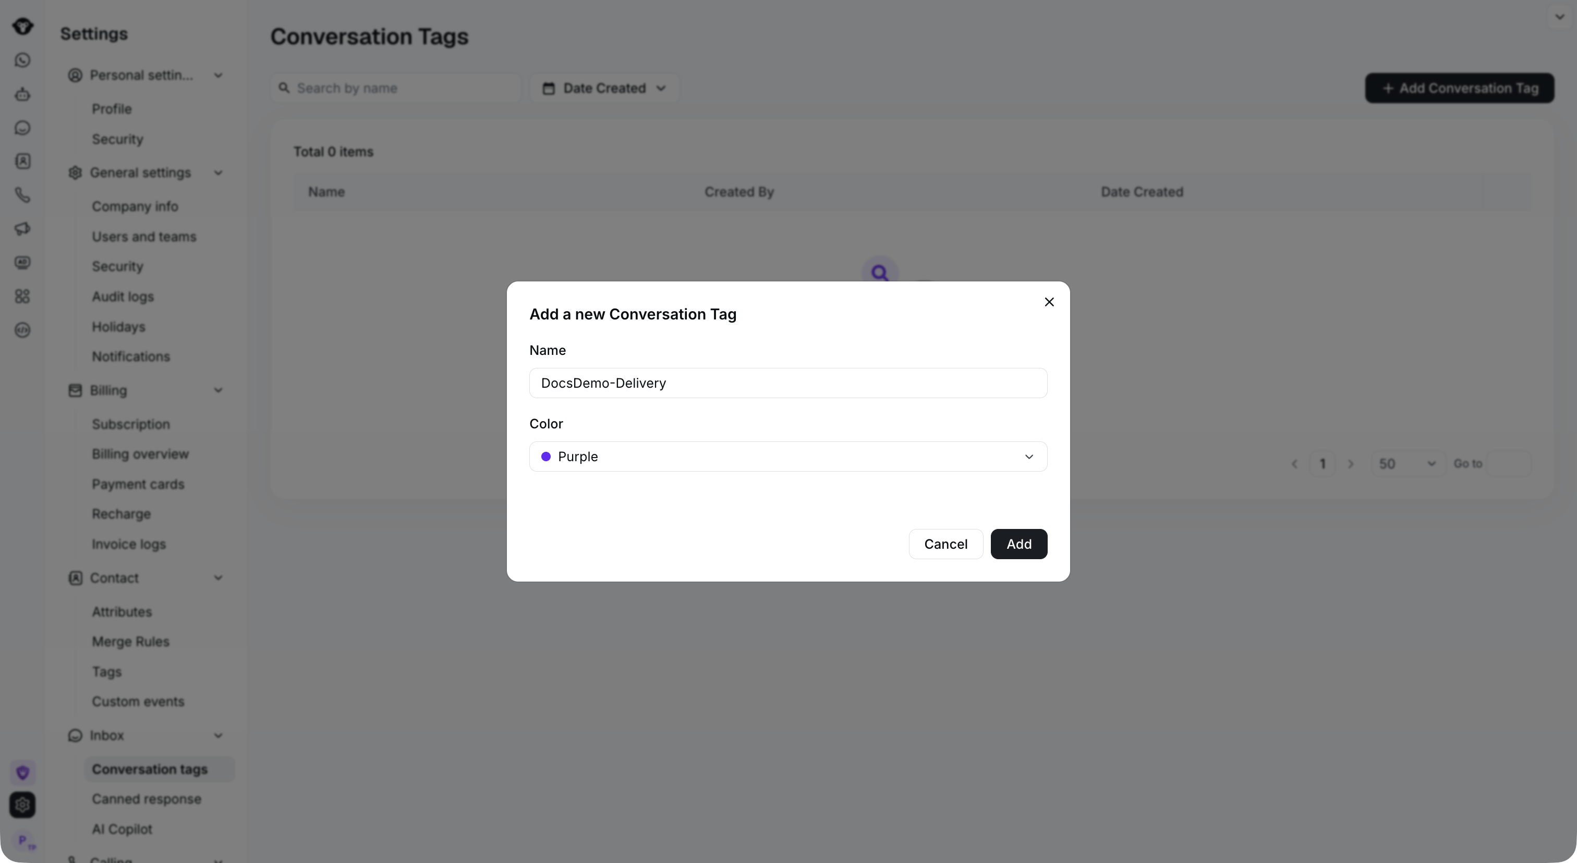The width and height of the screenshot is (1577, 863).
Task: Click the Name input field with DocsDemo-Delivery
Action: 788,383
